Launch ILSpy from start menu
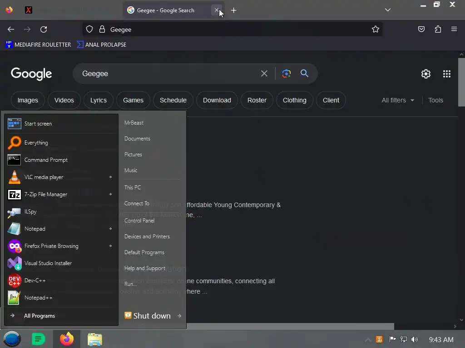Viewport: 465px width, 348px height. [61, 212]
